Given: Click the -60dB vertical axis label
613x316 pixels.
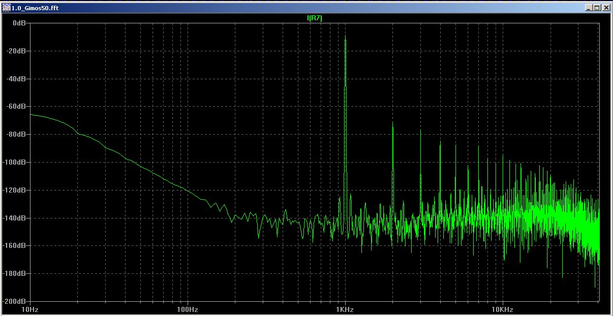Looking at the screenshot, I should point(16,107).
